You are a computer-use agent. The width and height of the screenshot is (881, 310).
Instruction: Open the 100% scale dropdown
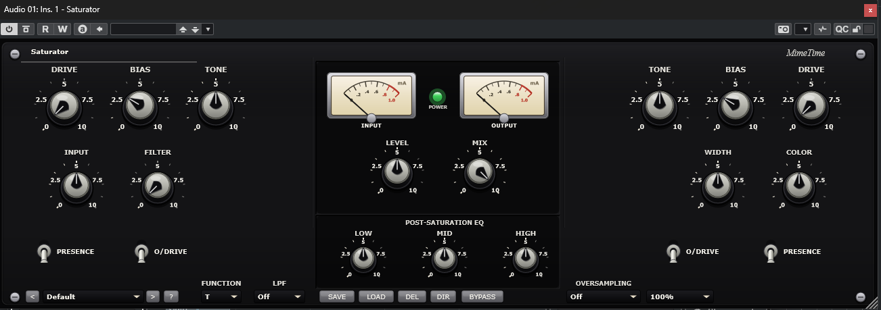(x=680, y=296)
